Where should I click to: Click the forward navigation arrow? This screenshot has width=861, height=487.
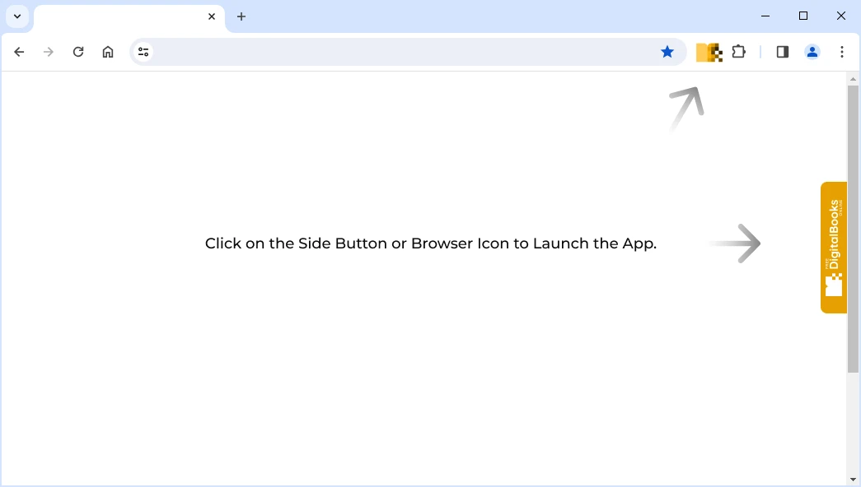pyautogui.click(x=49, y=51)
